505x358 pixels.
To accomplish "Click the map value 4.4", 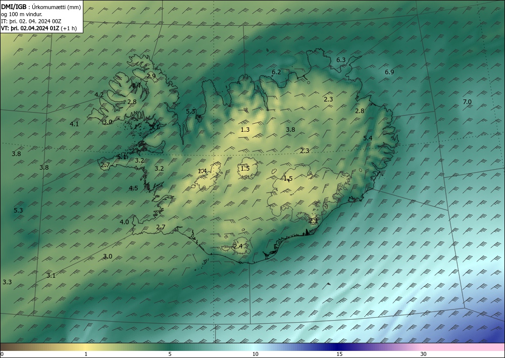I will tap(136, 85).
